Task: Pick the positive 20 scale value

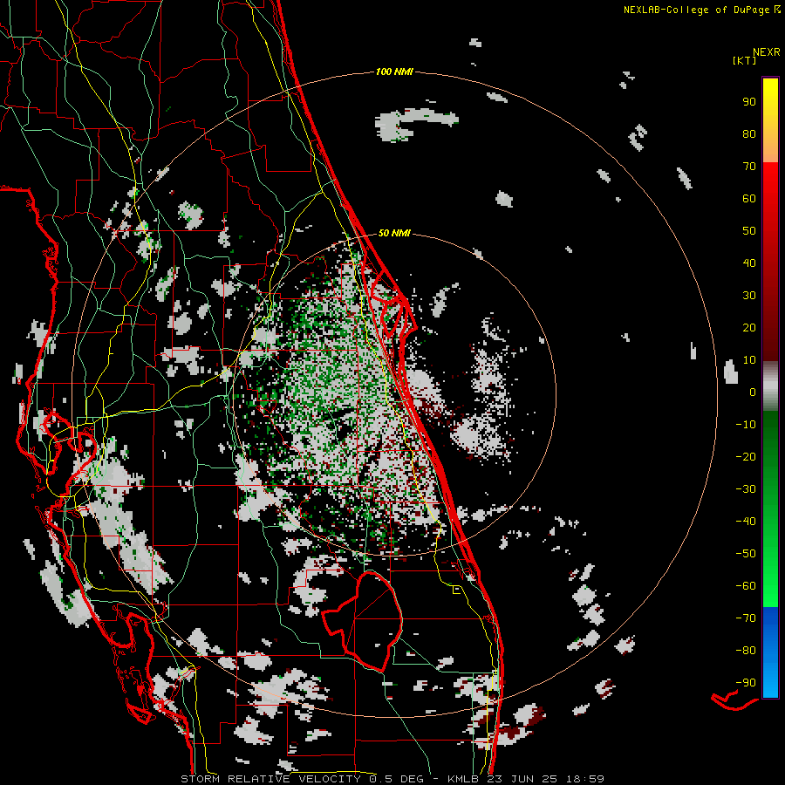Action: 749,327
